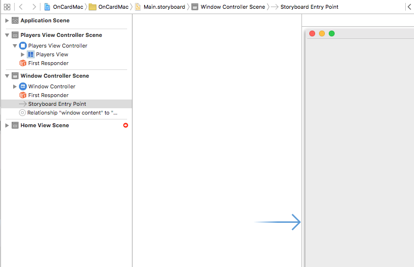414x267 pixels.
Task: Select the Window Controller Scene row
Action: tap(66, 76)
